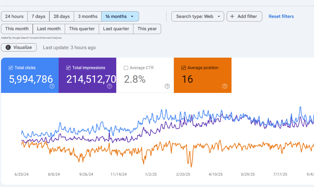The height and width of the screenshot is (187, 314).
Task: Click the plus icon beside Add filter
Action: (232, 16)
